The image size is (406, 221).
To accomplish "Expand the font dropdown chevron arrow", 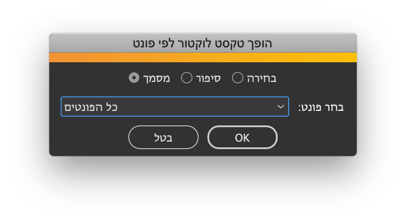I will pyautogui.click(x=281, y=107).
